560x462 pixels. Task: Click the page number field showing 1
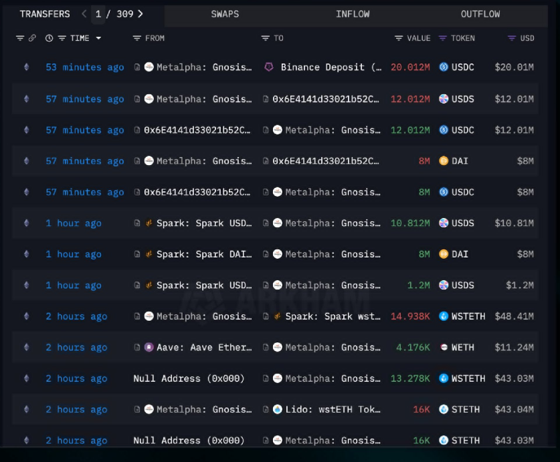98,14
